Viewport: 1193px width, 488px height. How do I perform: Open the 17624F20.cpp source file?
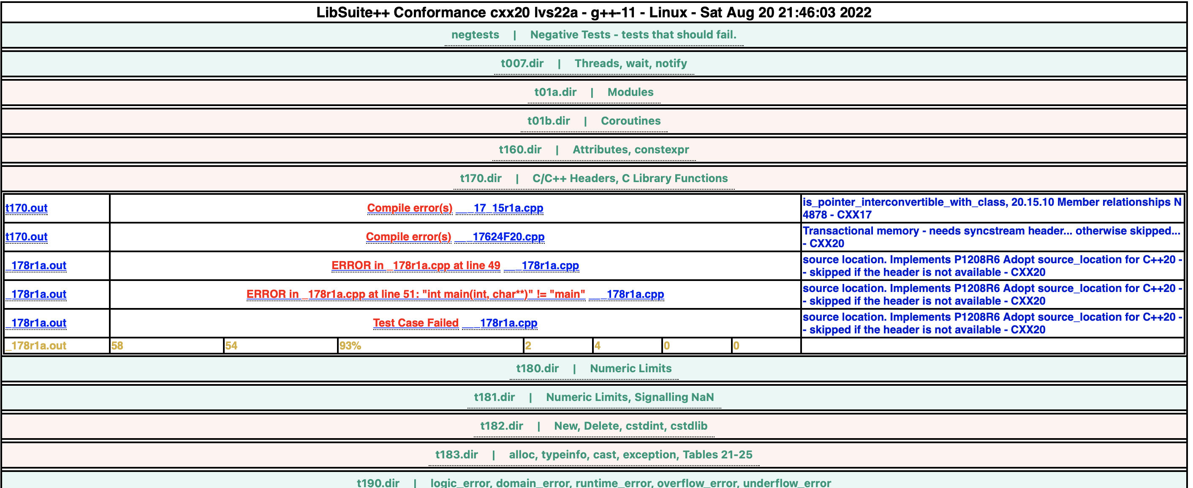pos(508,237)
